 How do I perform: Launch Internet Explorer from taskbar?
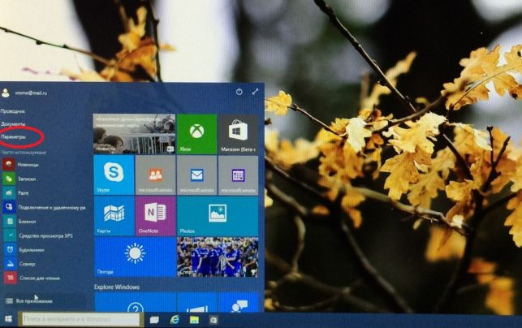click(x=175, y=320)
